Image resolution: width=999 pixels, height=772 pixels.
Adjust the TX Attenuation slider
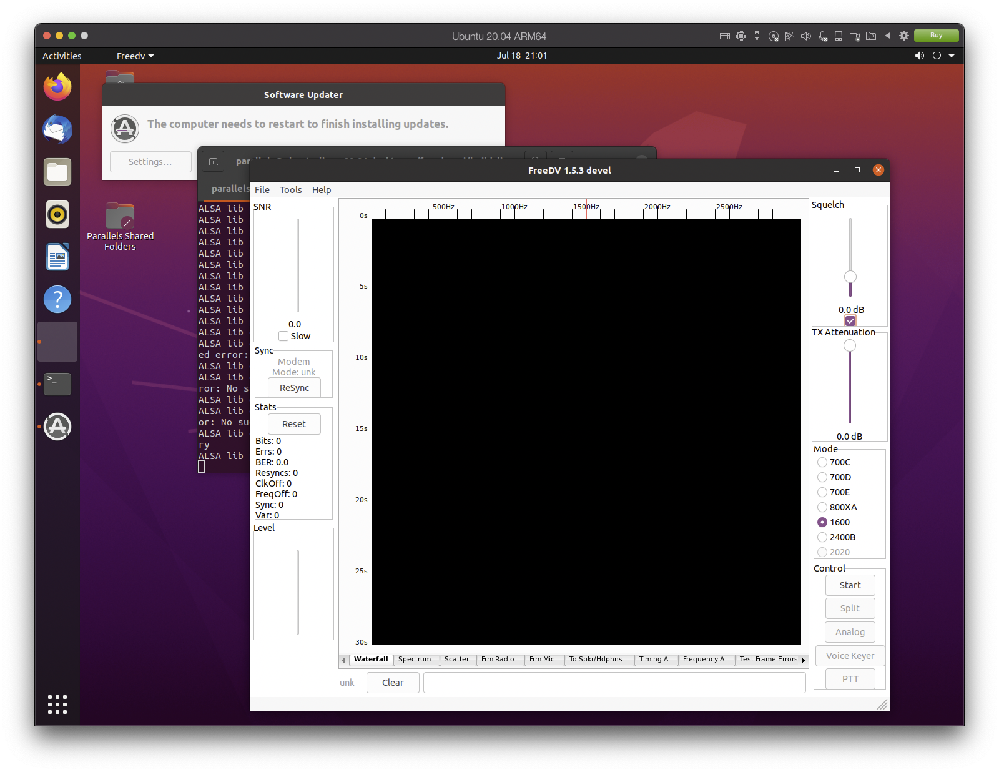pos(850,345)
